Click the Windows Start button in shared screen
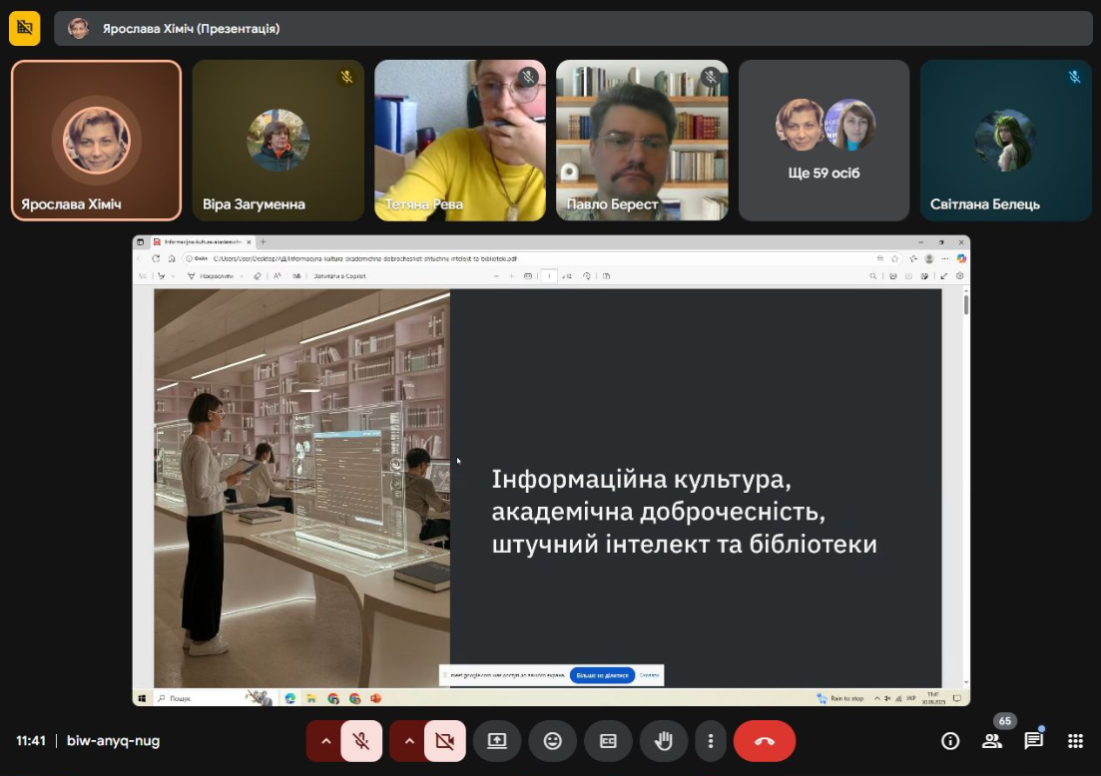 click(x=142, y=699)
